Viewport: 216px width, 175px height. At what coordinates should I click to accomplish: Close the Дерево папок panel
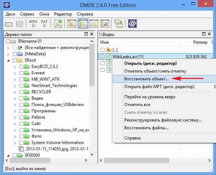pyautogui.click(x=92, y=34)
